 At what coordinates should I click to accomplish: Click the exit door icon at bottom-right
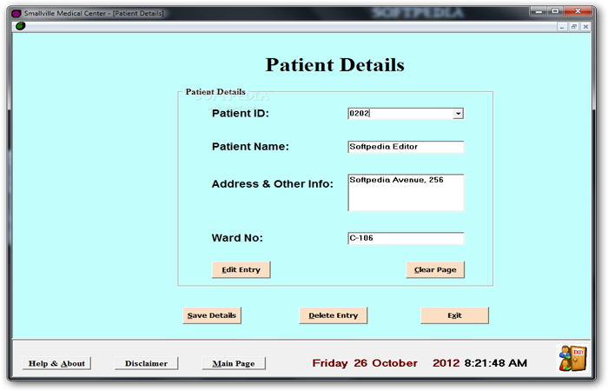pos(572,359)
